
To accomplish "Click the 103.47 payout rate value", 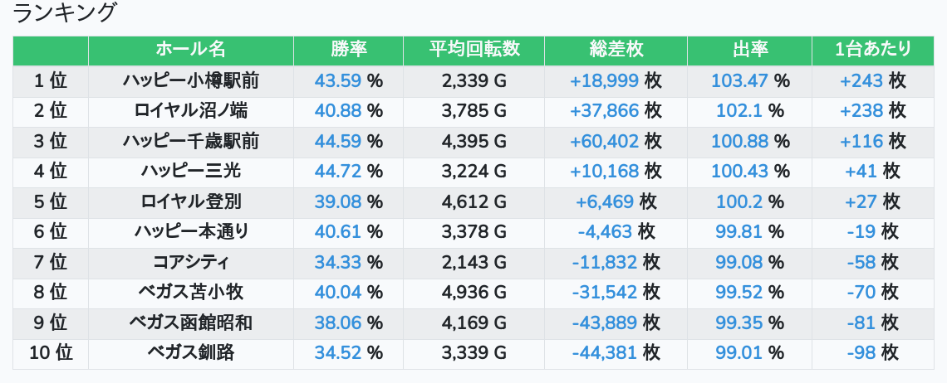I will (740, 80).
